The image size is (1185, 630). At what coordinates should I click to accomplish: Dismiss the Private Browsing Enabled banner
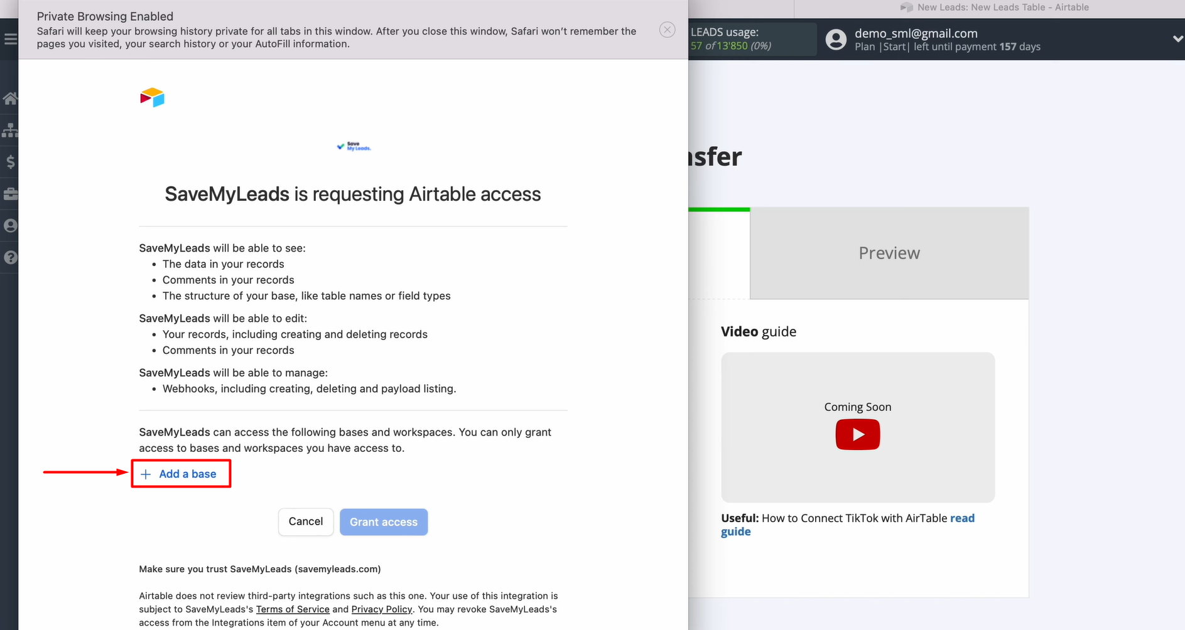point(667,29)
